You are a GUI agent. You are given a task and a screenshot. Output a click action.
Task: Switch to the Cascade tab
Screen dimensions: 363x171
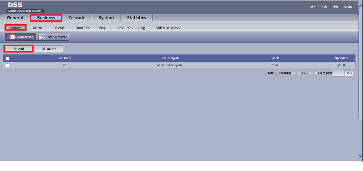[x=77, y=18]
